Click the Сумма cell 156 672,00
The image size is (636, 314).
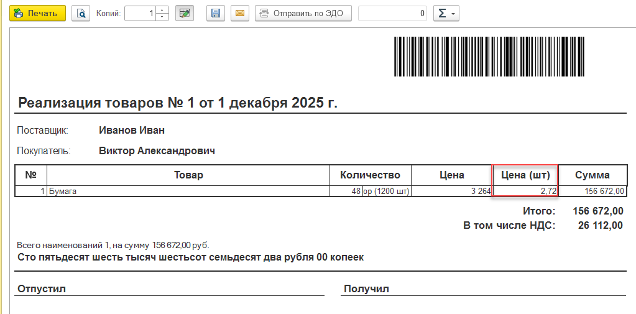[592, 192]
